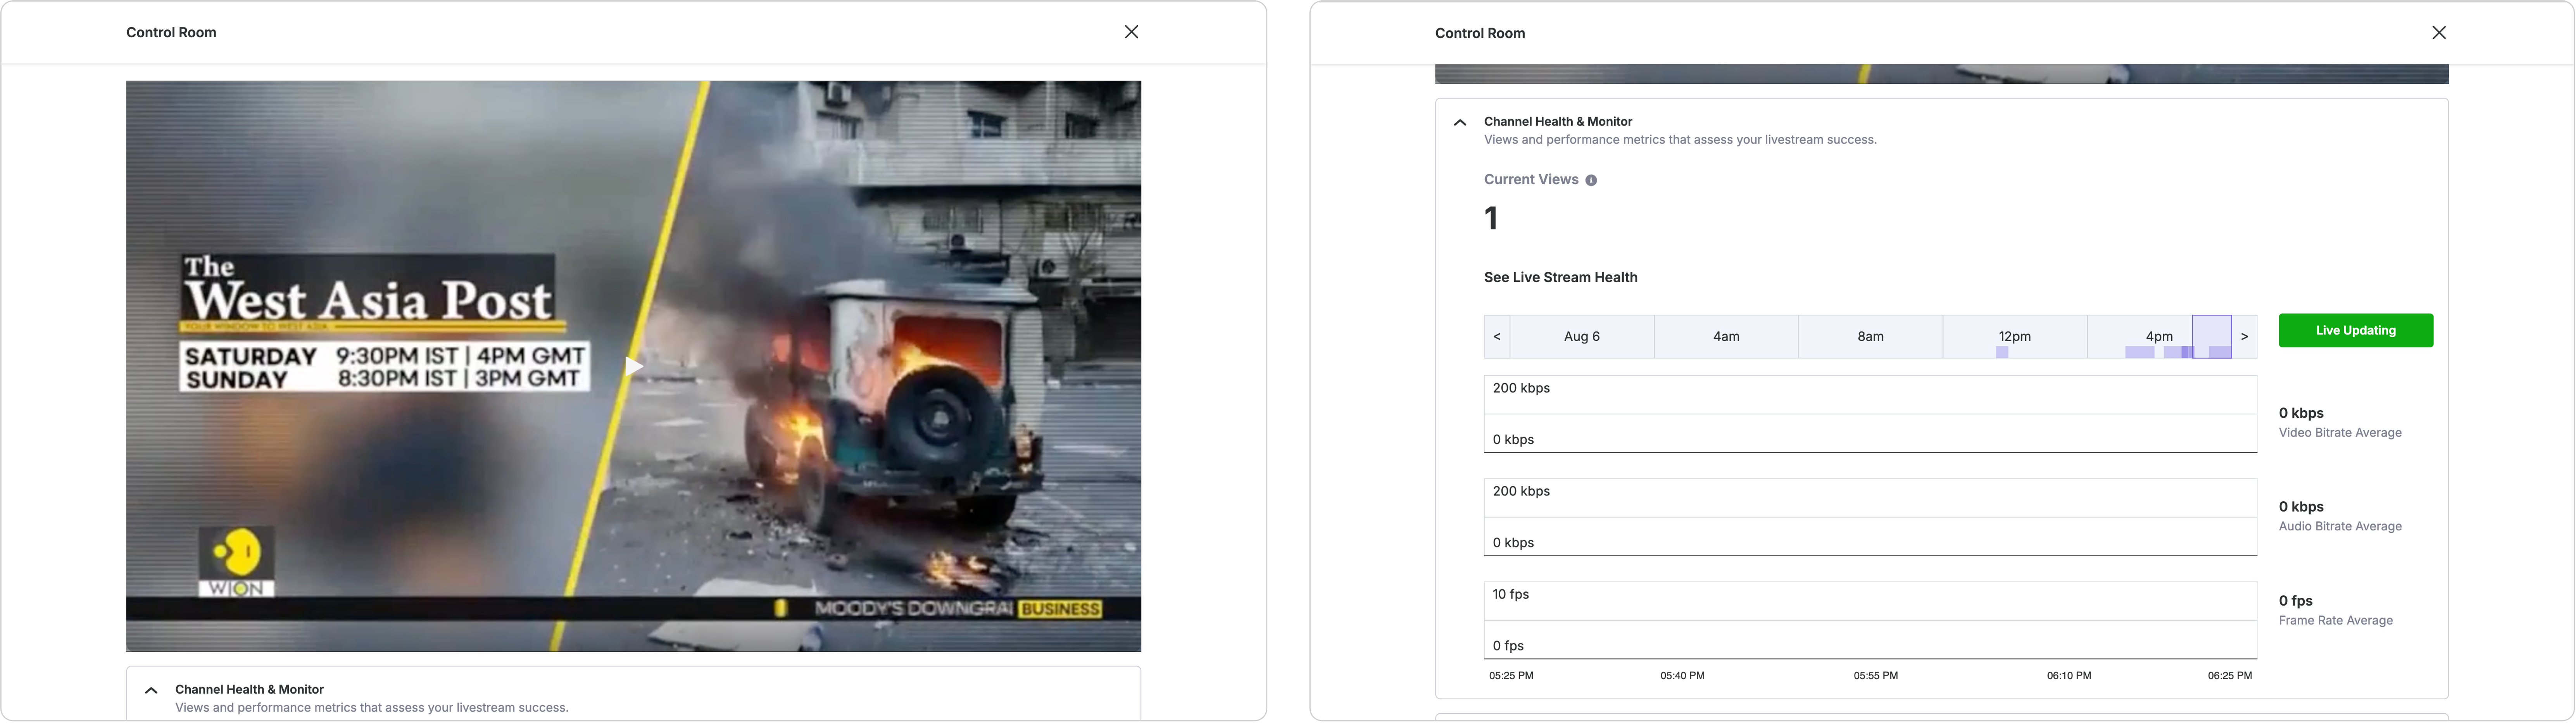The image size is (2576, 723).
Task: Close the left Control Room dialog
Action: coord(1131,32)
